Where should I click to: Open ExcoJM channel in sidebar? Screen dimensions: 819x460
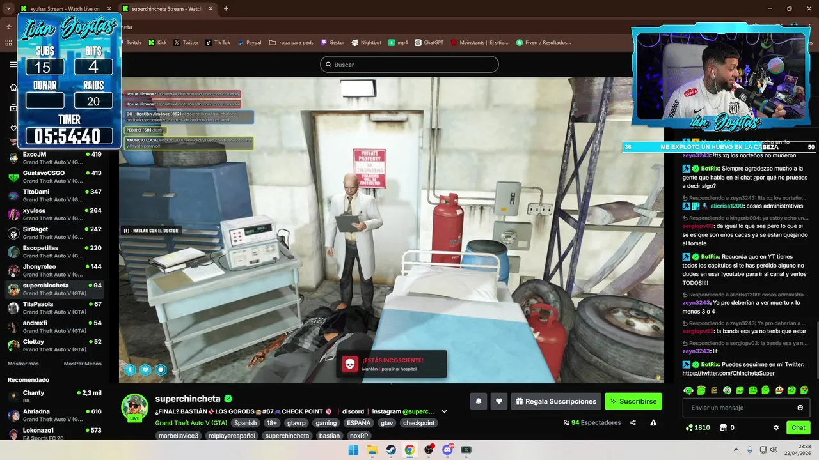pos(56,158)
